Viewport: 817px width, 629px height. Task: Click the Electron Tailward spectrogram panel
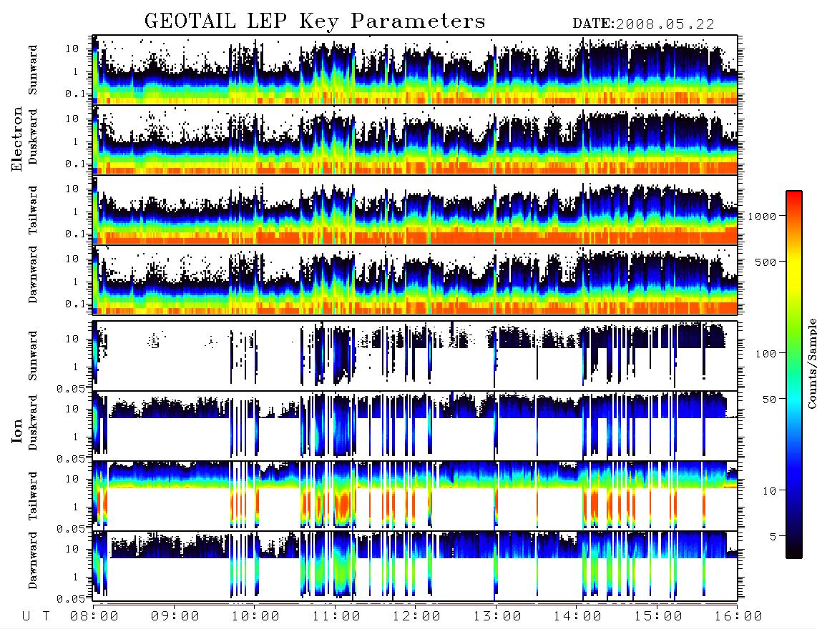[415, 209]
